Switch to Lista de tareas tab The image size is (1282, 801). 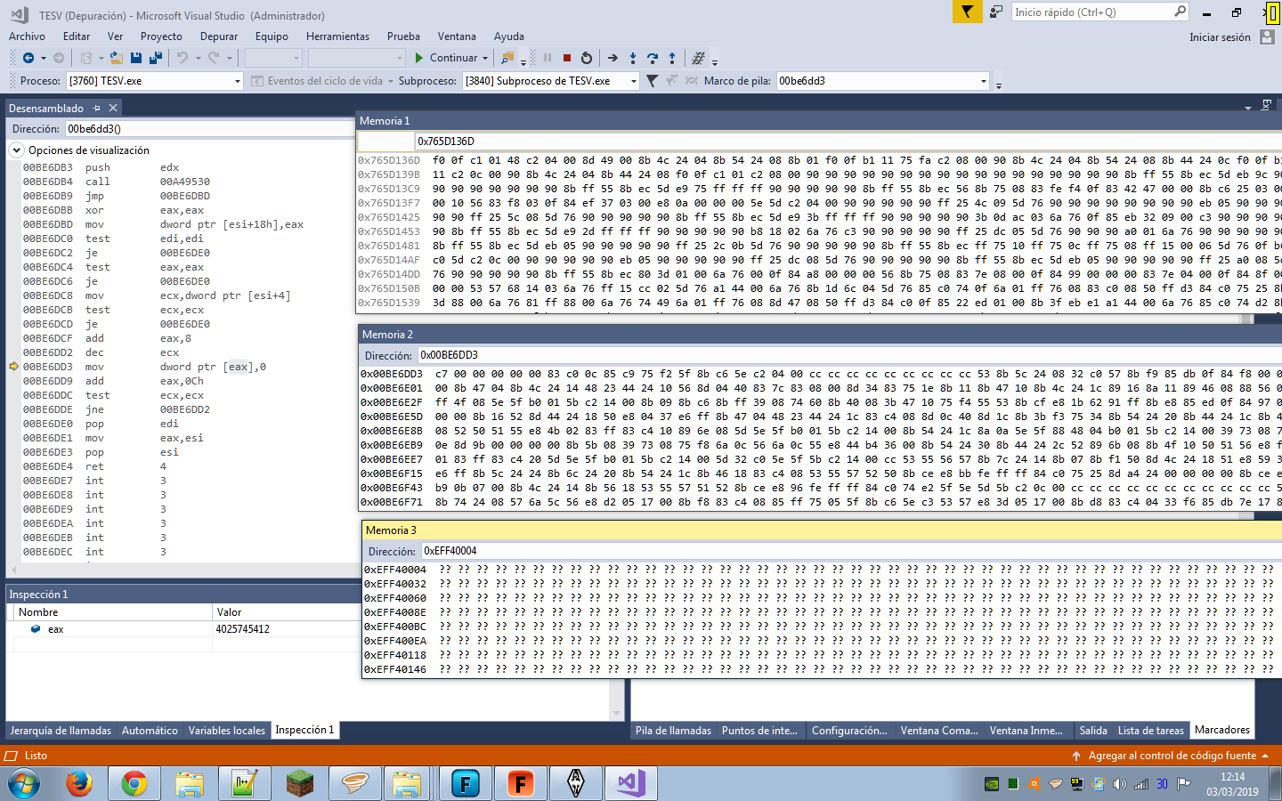tap(1151, 731)
